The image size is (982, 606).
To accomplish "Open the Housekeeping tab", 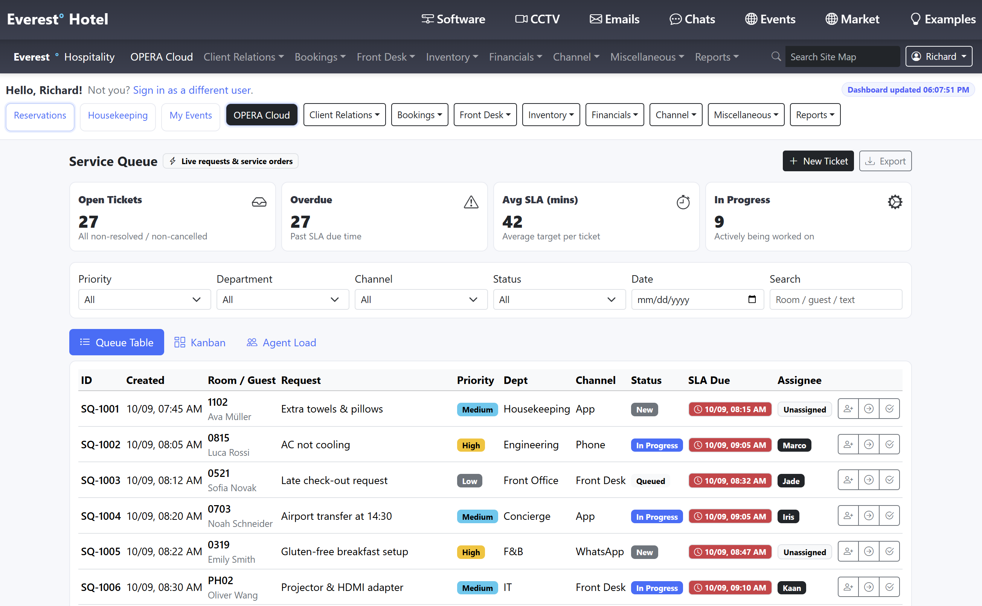I will pyautogui.click(x=117, y=116).
